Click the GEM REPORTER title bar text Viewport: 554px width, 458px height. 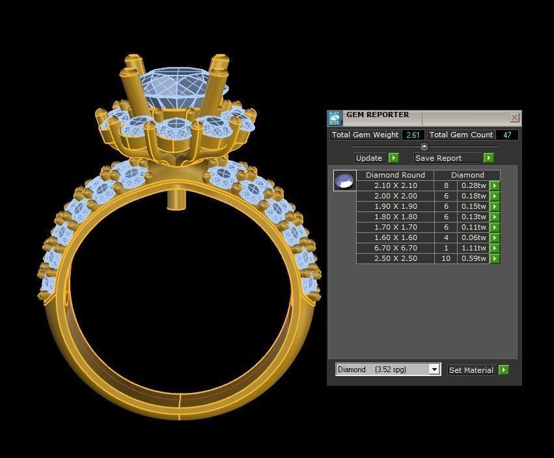coord(378,114)
